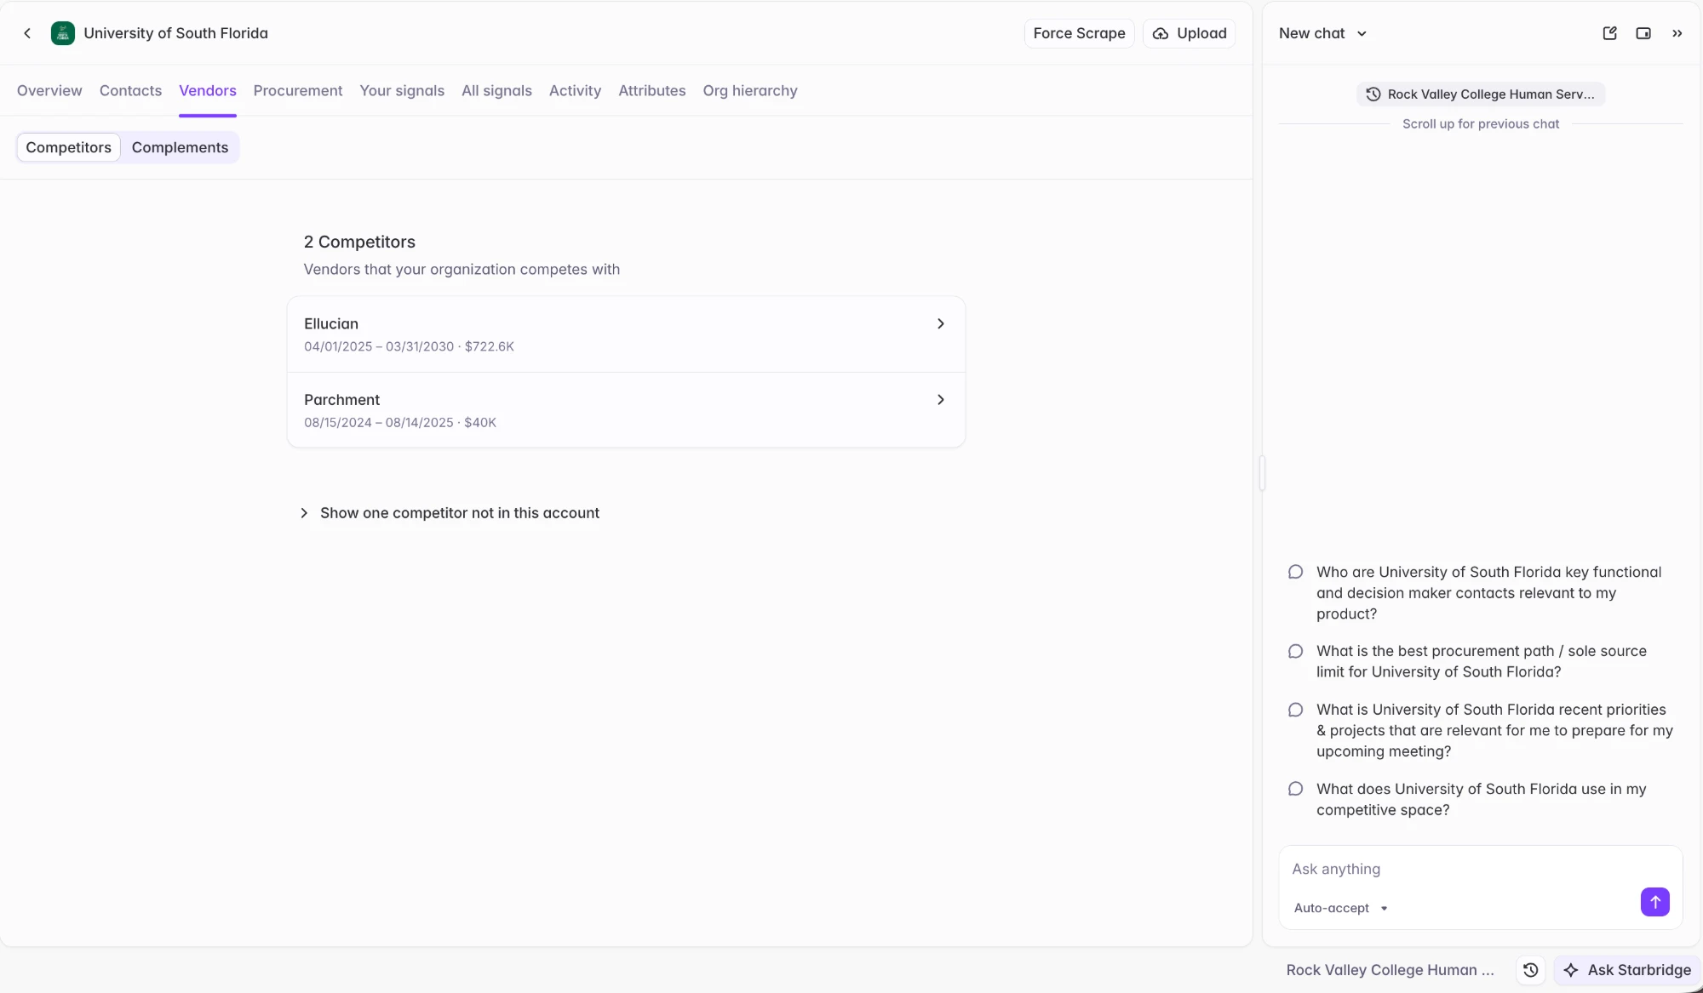This screenshot has width=1703, height=993.
Task: Click the panel resize handle between panes
Action: click(1261, 473)
